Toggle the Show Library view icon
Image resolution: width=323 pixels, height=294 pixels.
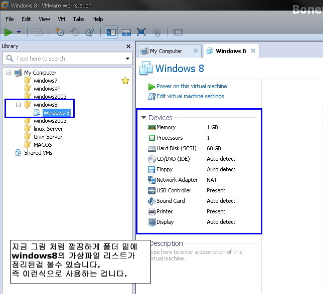click(x=111, y=32)
